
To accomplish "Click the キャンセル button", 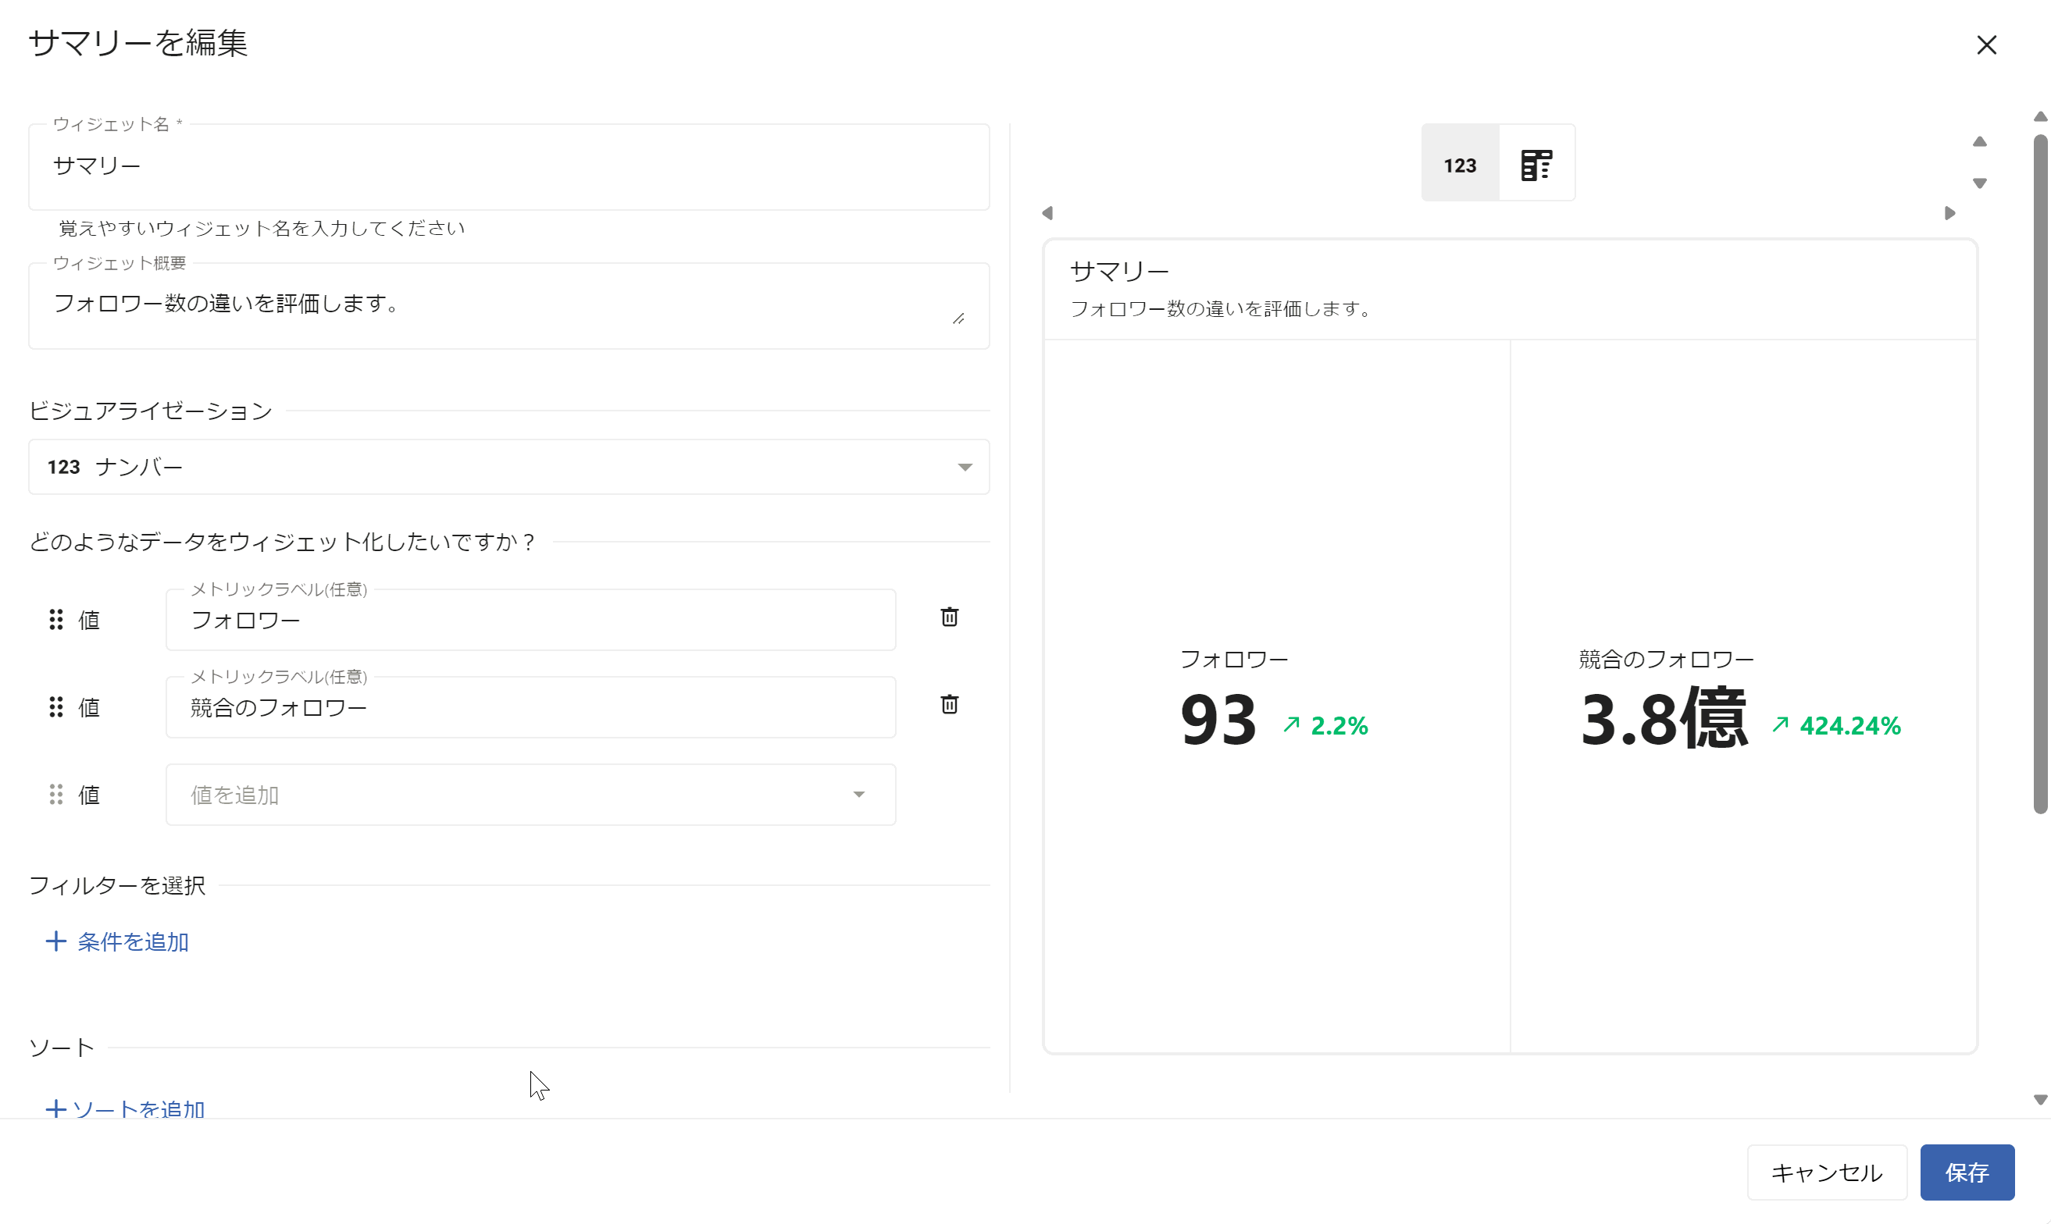I will click(1827, 1172).
